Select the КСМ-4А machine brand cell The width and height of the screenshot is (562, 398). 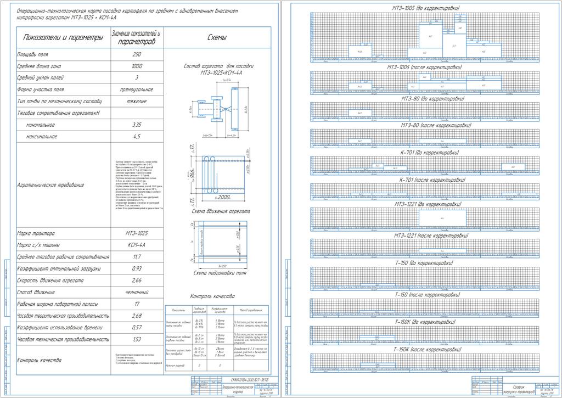coord(136,245)
